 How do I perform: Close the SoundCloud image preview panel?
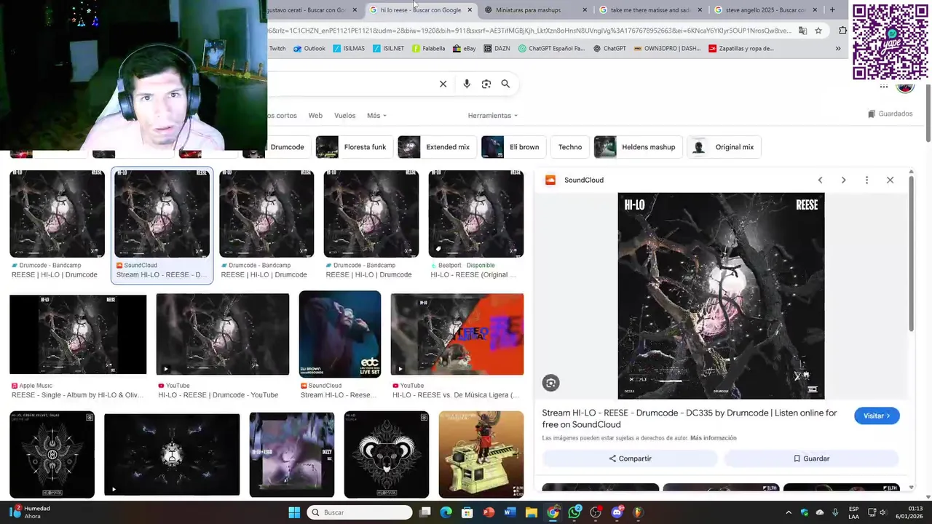890,180
